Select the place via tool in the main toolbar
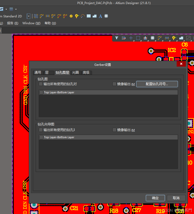This screenshot has height=214, width=194. pos(77,16)
